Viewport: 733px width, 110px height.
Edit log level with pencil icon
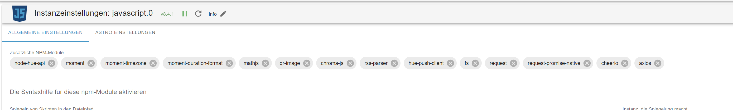(223, 14)
